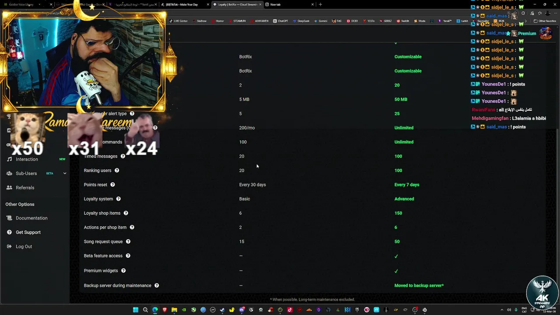Click the Sub-Users people icon
This screenshot has height=315, width=560.
coord(9,173)
